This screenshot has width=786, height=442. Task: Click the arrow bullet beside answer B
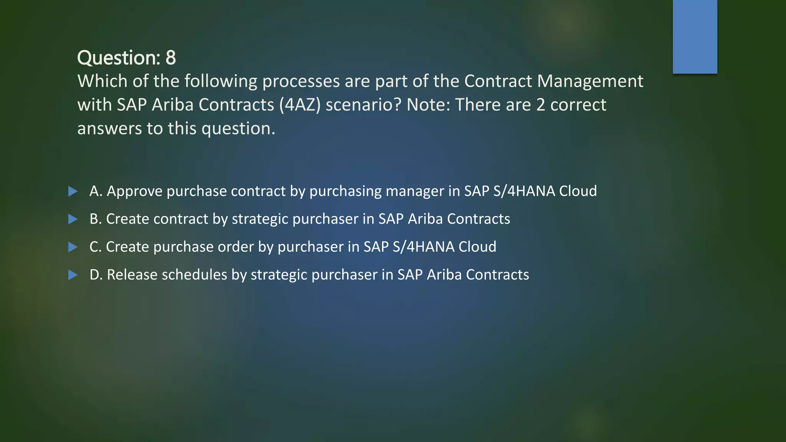click(x=73, y=219)
